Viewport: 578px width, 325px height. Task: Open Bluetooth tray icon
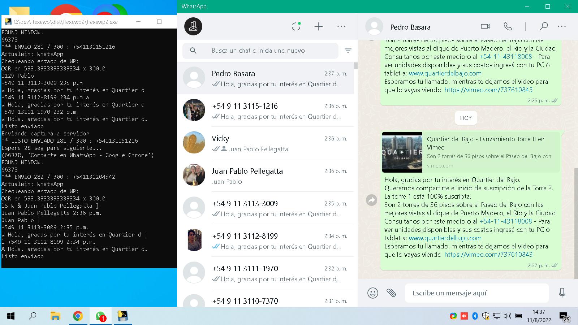coord(475,316)
